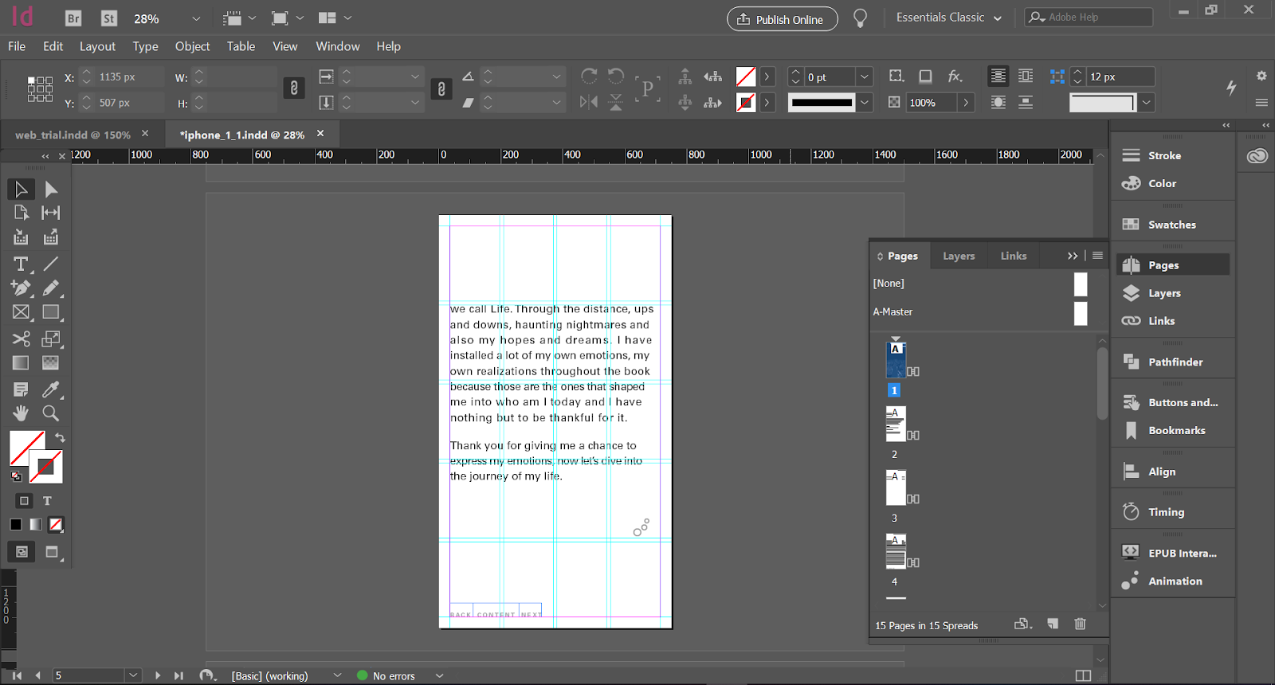Click the Publish Online button
The width and height of the screenshot is (1275, 685).
(x=782, y=19)
